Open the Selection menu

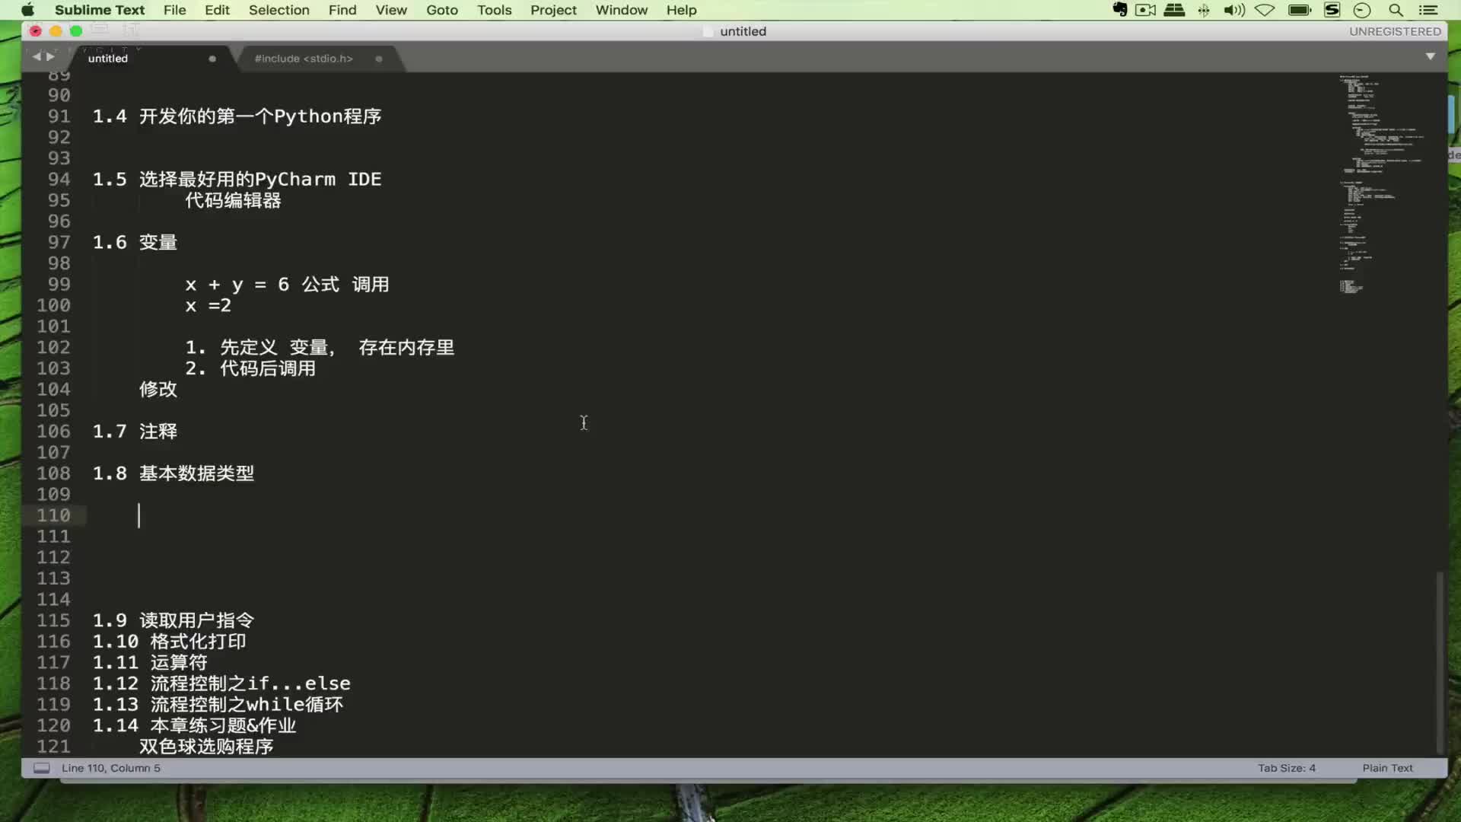coord(279,10)
